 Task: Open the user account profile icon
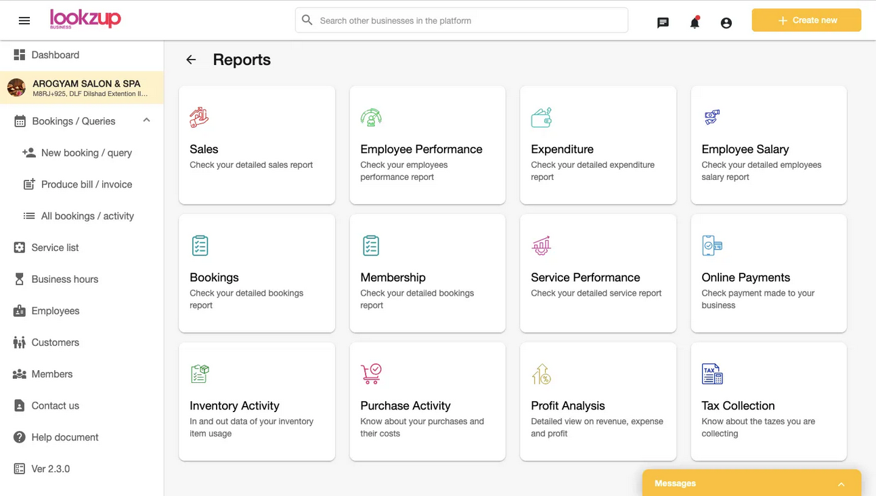[x=726, y=23]
